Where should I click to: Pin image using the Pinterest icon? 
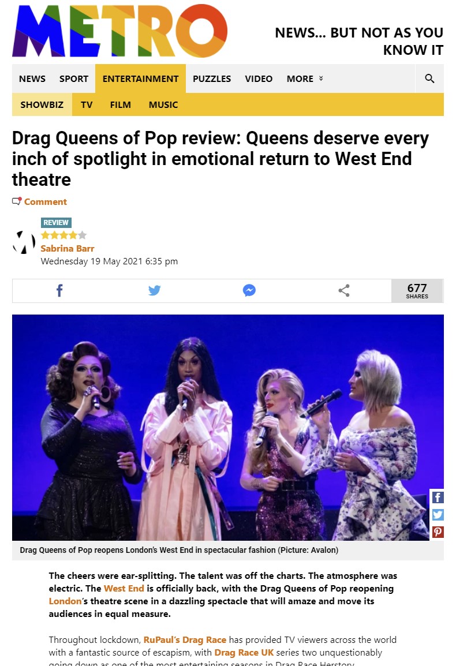click(x=438, y=532)
